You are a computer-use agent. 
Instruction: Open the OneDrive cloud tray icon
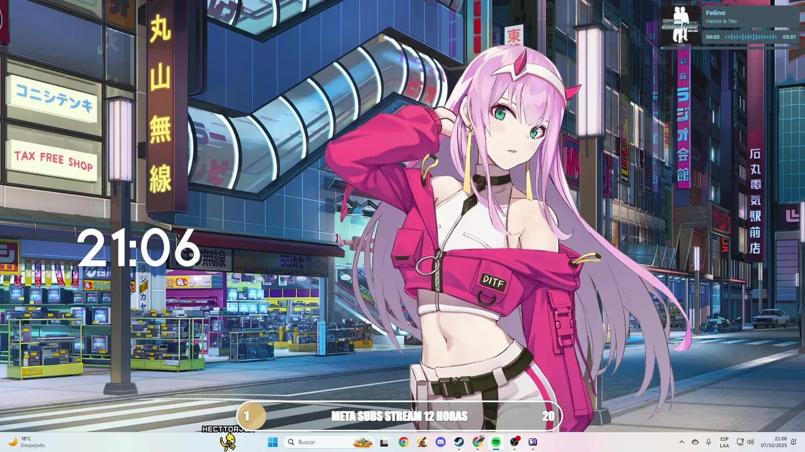695,442
